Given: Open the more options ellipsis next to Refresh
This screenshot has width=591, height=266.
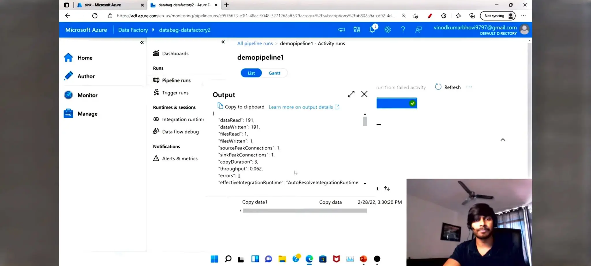Looking at the screenshot, I should [x=469, y=87].
